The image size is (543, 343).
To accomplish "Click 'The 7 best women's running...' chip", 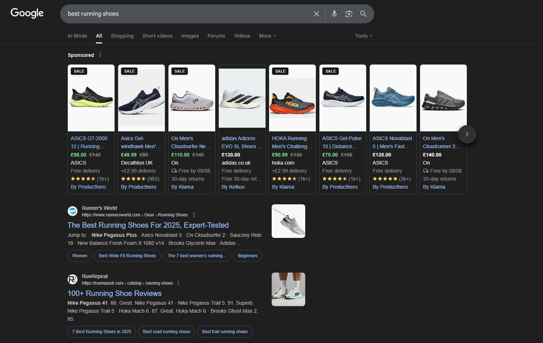I will pos(197,256).
